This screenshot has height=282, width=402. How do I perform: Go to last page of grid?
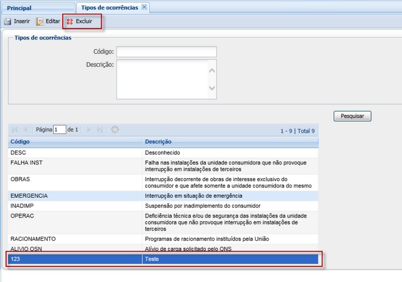[x=100, y=130]
